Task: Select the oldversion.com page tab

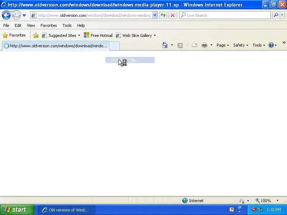Action: coord(56,46)
